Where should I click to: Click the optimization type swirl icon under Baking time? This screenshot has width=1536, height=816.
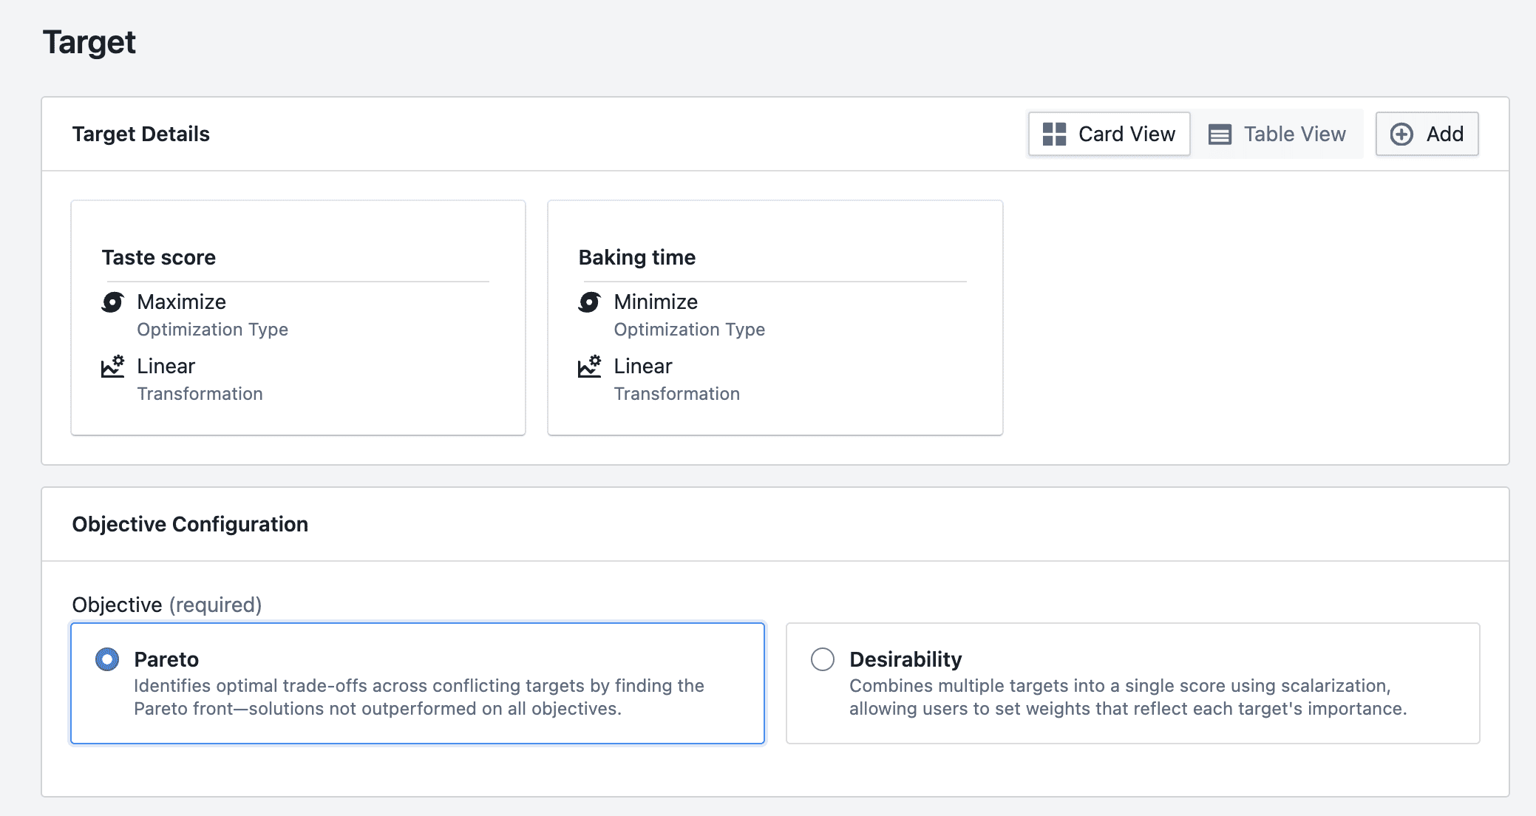click(589, 302)
